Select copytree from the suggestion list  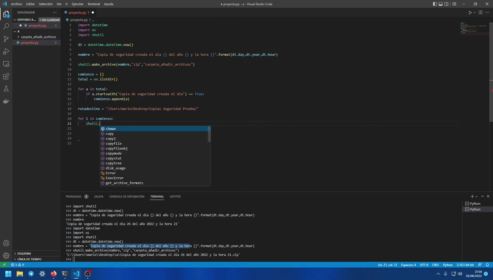[113, 163]
